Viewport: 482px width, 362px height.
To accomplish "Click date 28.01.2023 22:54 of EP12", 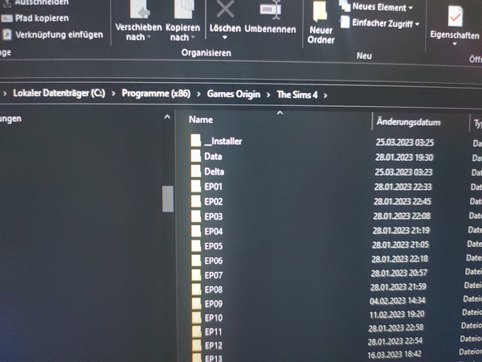I will click(395, 342).
